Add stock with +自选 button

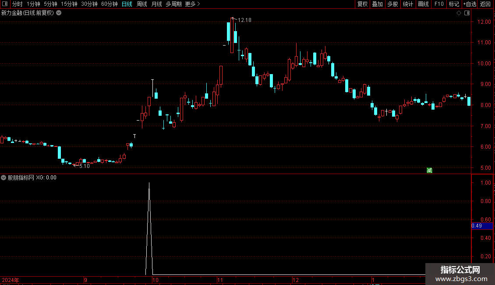[470, 4]
